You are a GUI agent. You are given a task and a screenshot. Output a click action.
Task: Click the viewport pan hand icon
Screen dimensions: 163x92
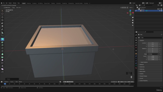[x=133, y=20]
